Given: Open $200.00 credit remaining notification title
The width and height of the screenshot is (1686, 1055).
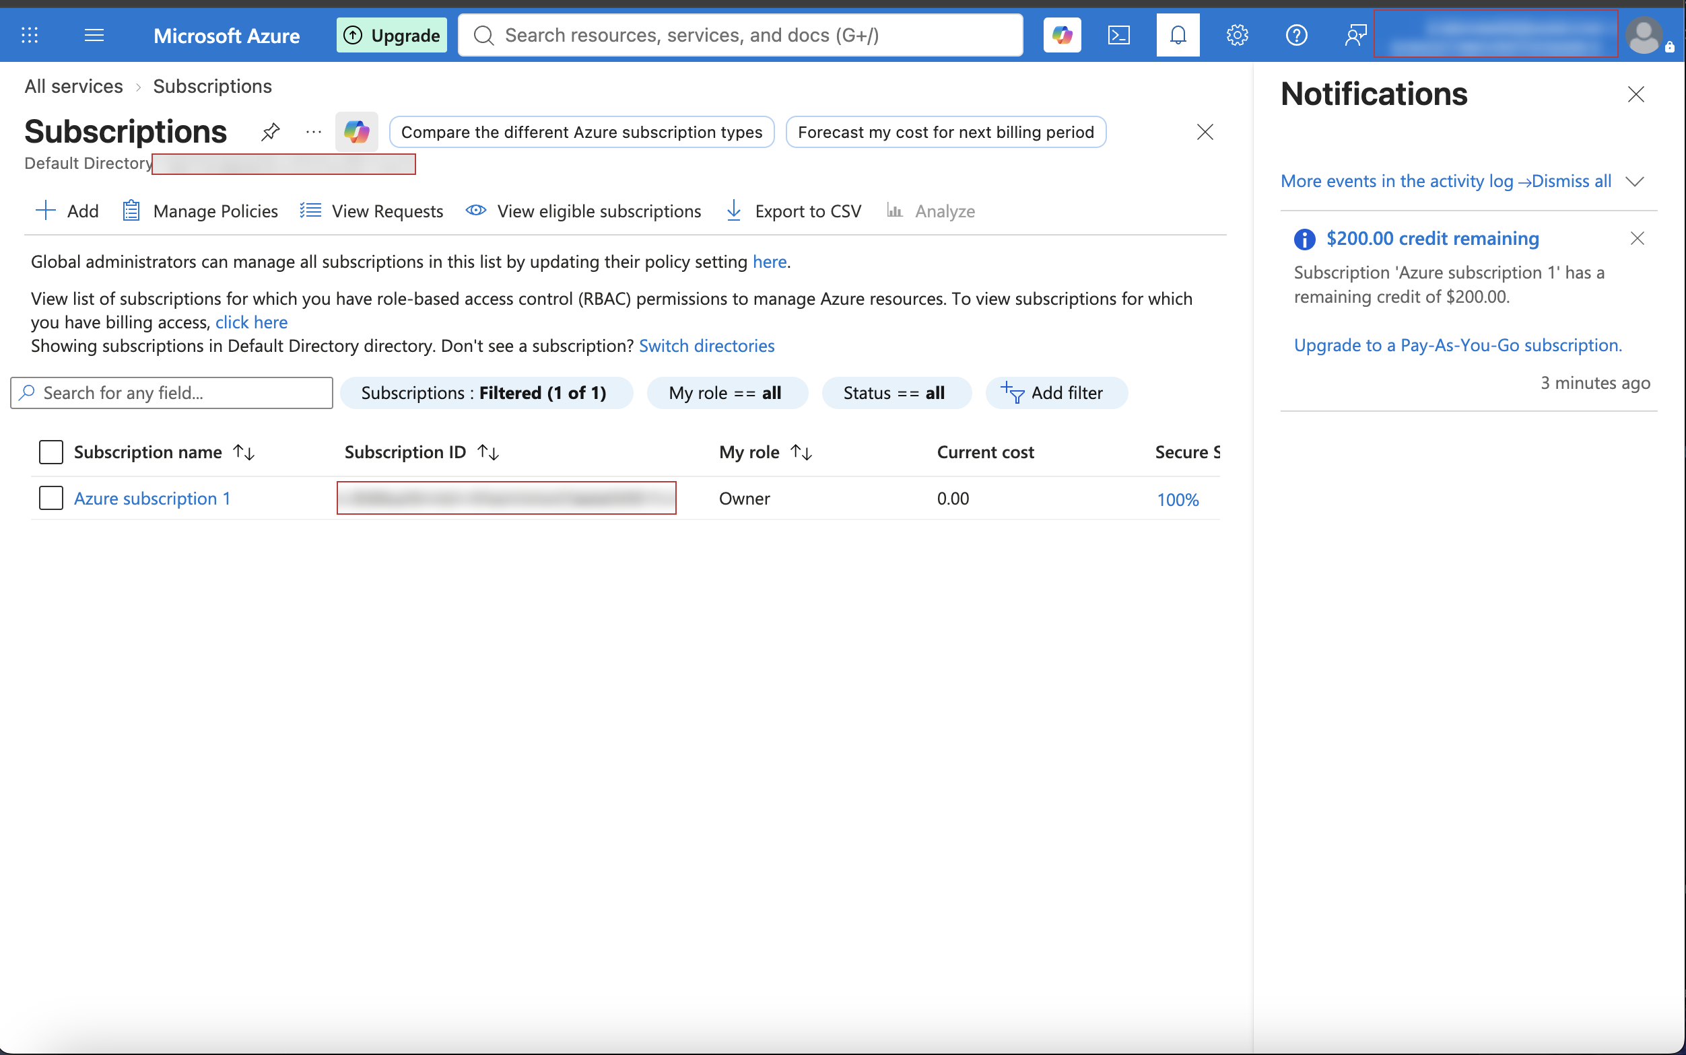Looking at the screenshot, I should (x=1433, y=239).
